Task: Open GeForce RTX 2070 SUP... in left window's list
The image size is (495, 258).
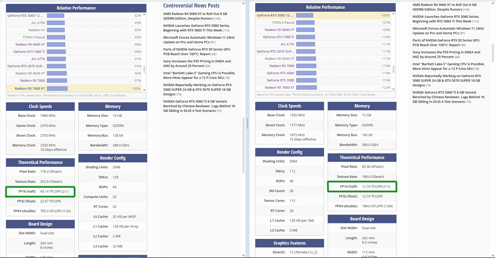Action: [26, 66]
